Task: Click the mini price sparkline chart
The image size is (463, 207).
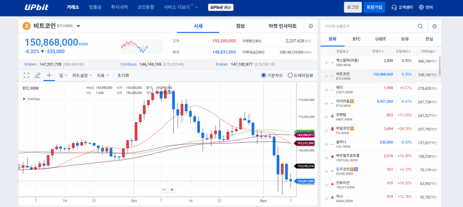Action: [142, 47]
